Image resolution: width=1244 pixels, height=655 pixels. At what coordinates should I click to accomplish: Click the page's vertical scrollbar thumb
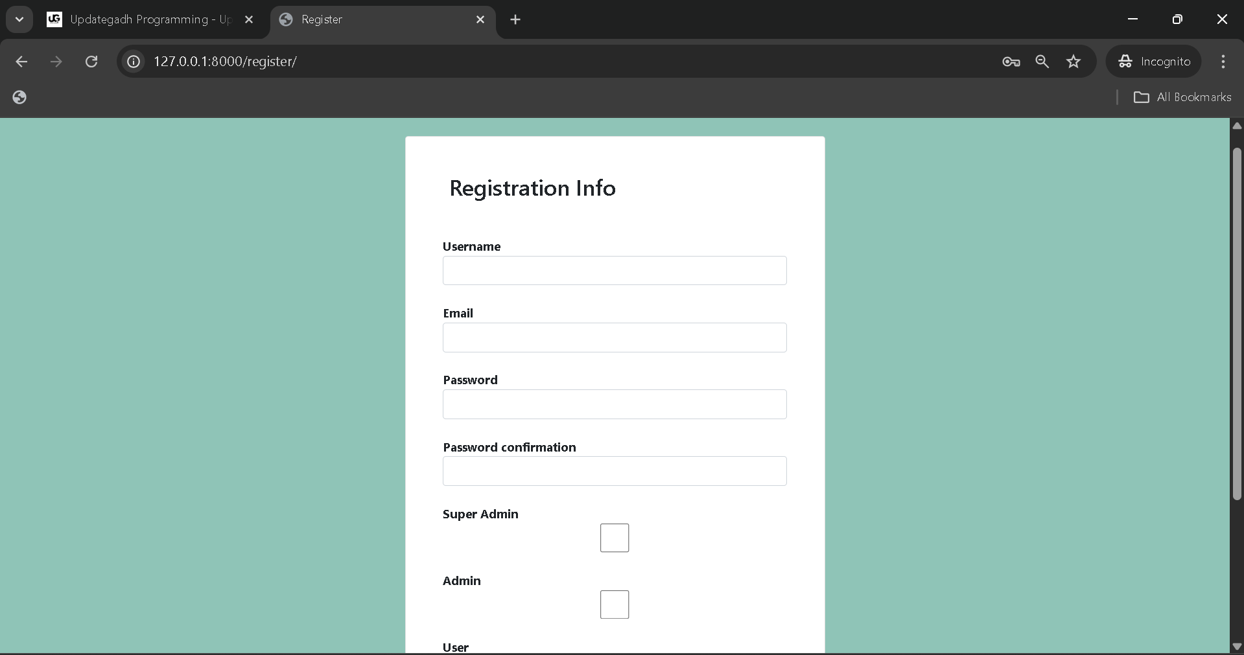click(x=1236, y=324)
